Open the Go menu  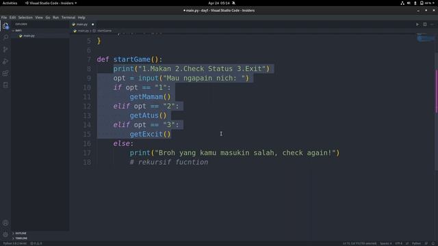[x=48, y=17]
